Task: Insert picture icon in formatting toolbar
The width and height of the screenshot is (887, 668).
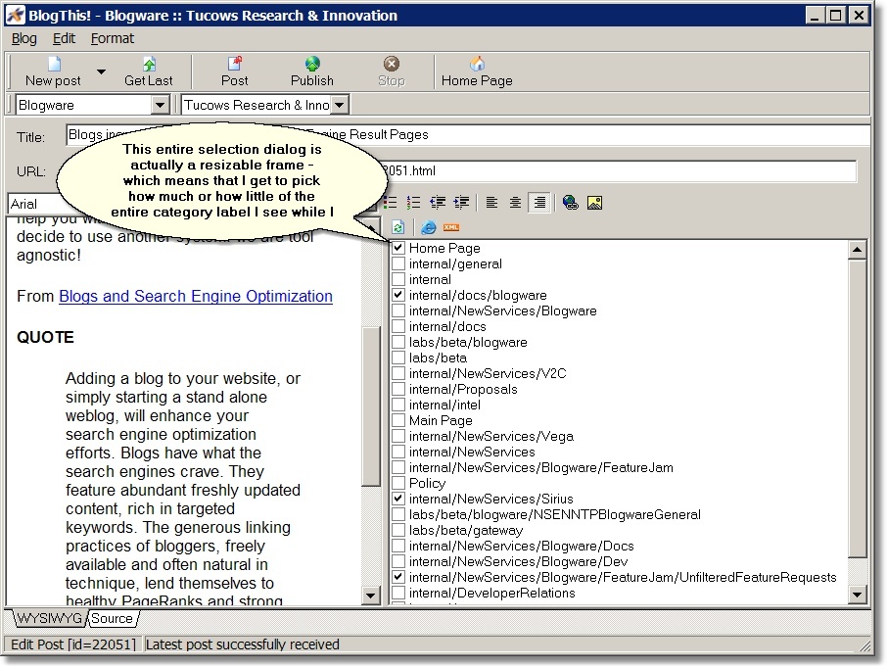Action: click(x=594, y=202)
